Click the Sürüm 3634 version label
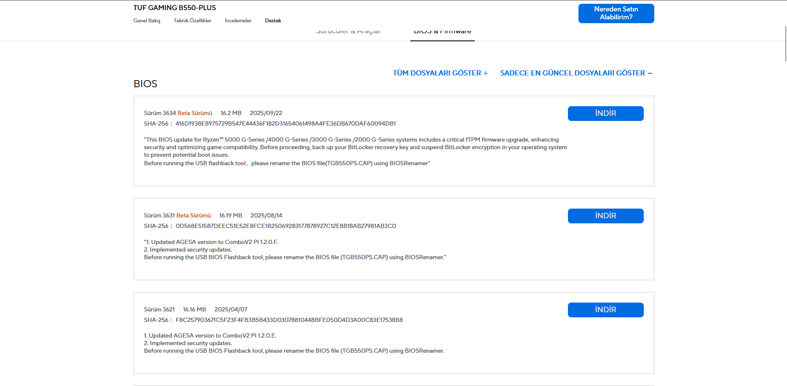This screenshot has height=386, width=787. point(160,113)
